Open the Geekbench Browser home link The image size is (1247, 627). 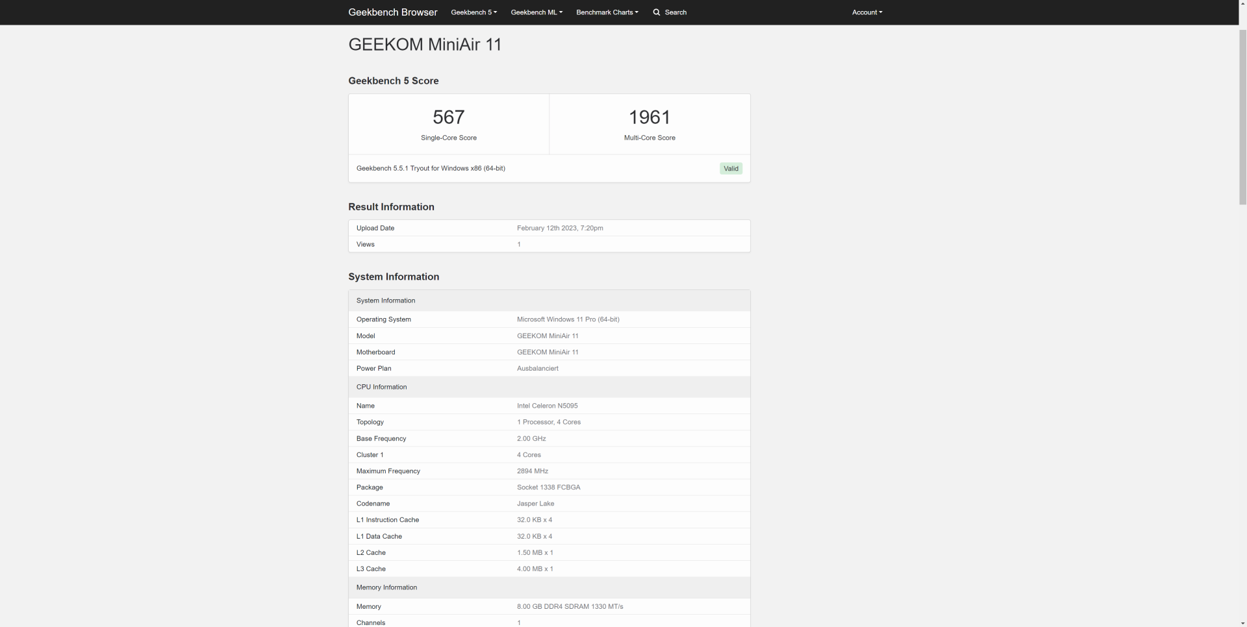point(392,12)
